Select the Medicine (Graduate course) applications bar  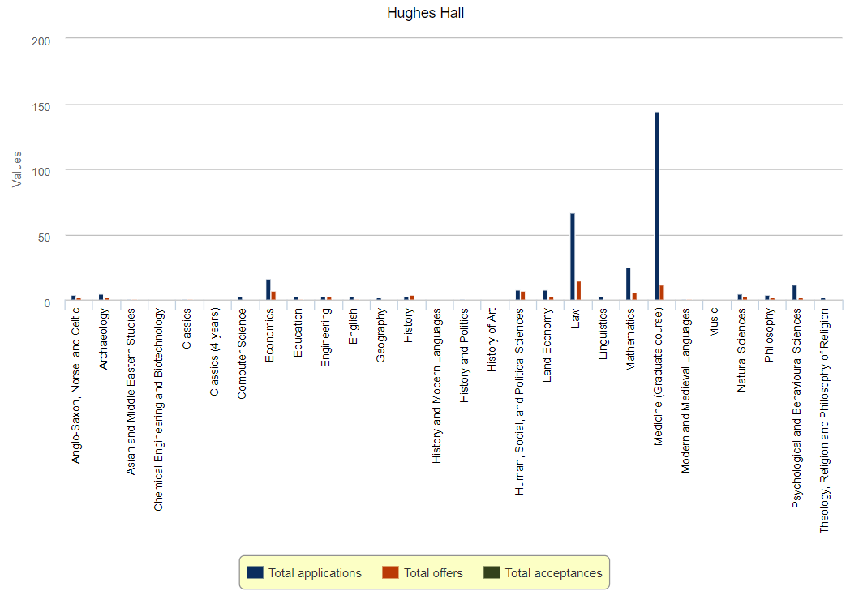coord(657,207)
